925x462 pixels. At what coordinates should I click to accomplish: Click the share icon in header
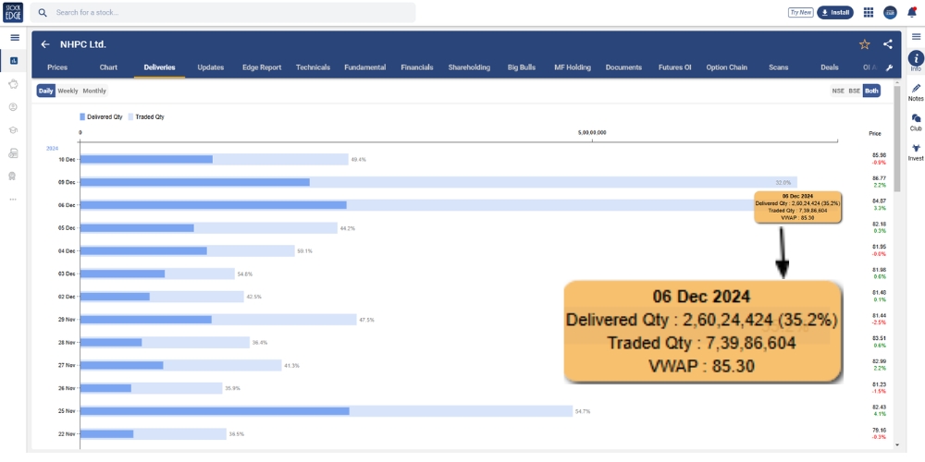[888, 44]
